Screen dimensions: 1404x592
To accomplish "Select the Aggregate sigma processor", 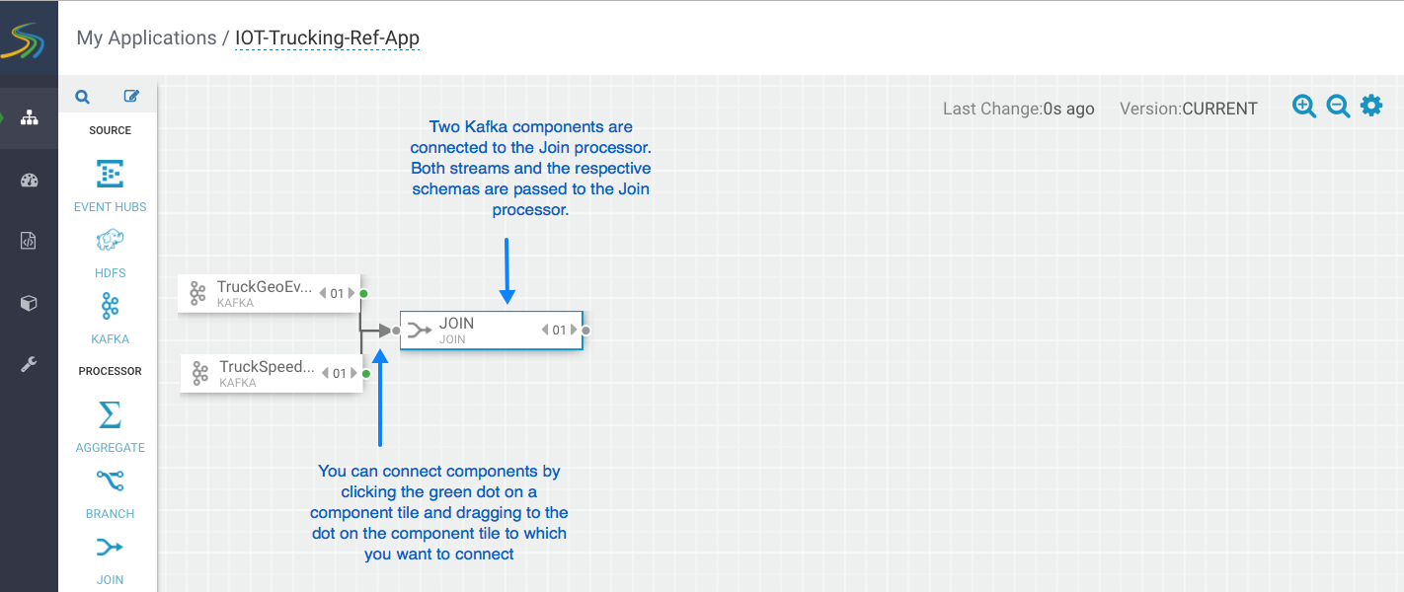I will (x=110, y=414).
